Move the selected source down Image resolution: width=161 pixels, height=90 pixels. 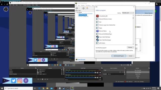click(47, 79)
